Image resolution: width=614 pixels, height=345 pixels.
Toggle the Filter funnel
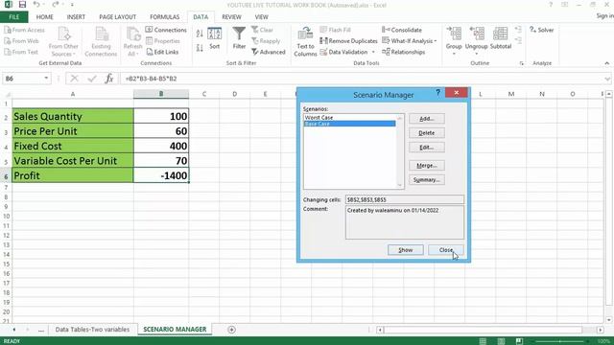point(239,38)
